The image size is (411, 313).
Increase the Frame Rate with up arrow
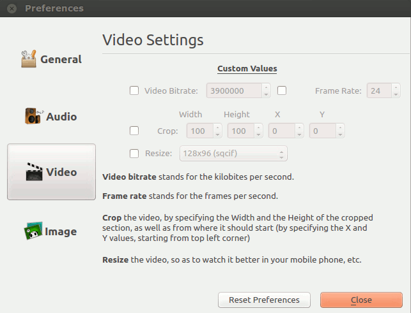[396, 87]
